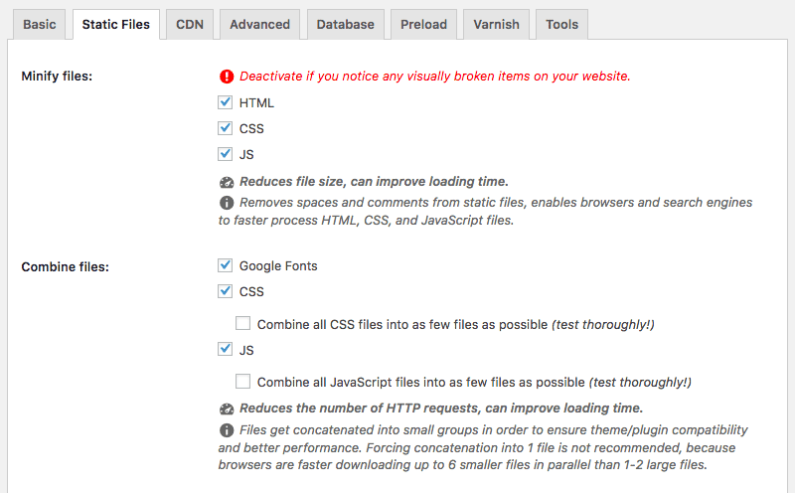795x493 pixels.
Task: Uncheck the CSS minify checkbox
Action: point(226,128)
